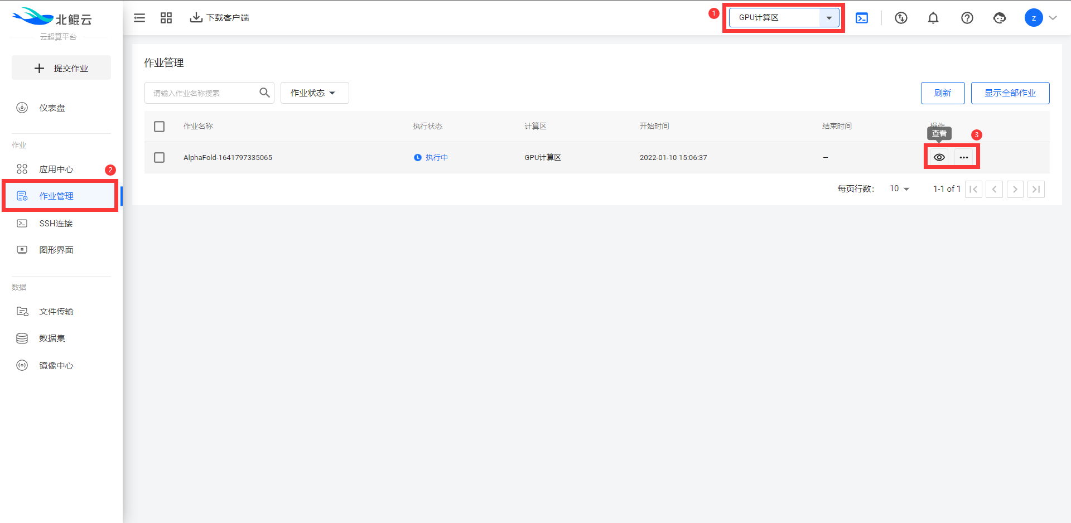
Task: Open SSH连接 in the sidebar
Action: pos(61,224)
